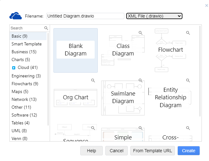Choose the Class Diagram template
The width and height of the screenshot is (209, 161).
pyautogui.click(x=123, y=50)
